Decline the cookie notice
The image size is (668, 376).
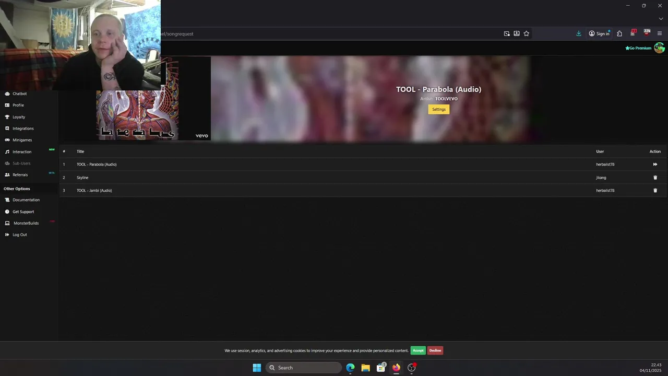click(x=435, y=350)
